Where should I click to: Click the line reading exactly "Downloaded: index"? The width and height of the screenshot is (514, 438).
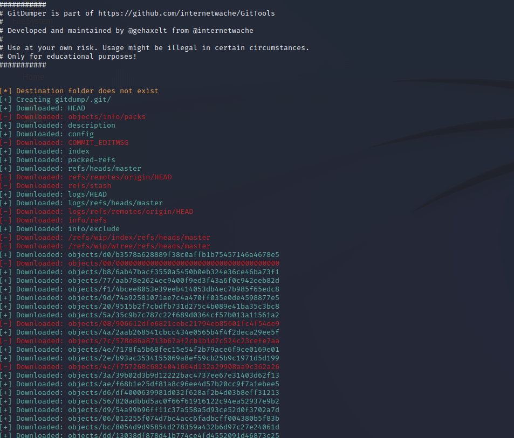45,151
